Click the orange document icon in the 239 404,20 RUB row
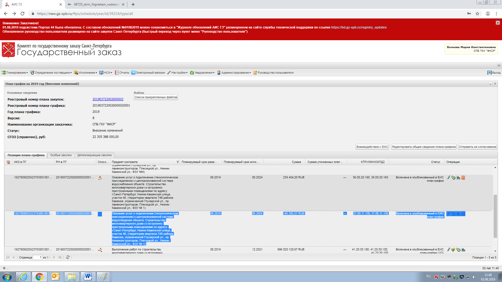 click(x=463, y=178)
